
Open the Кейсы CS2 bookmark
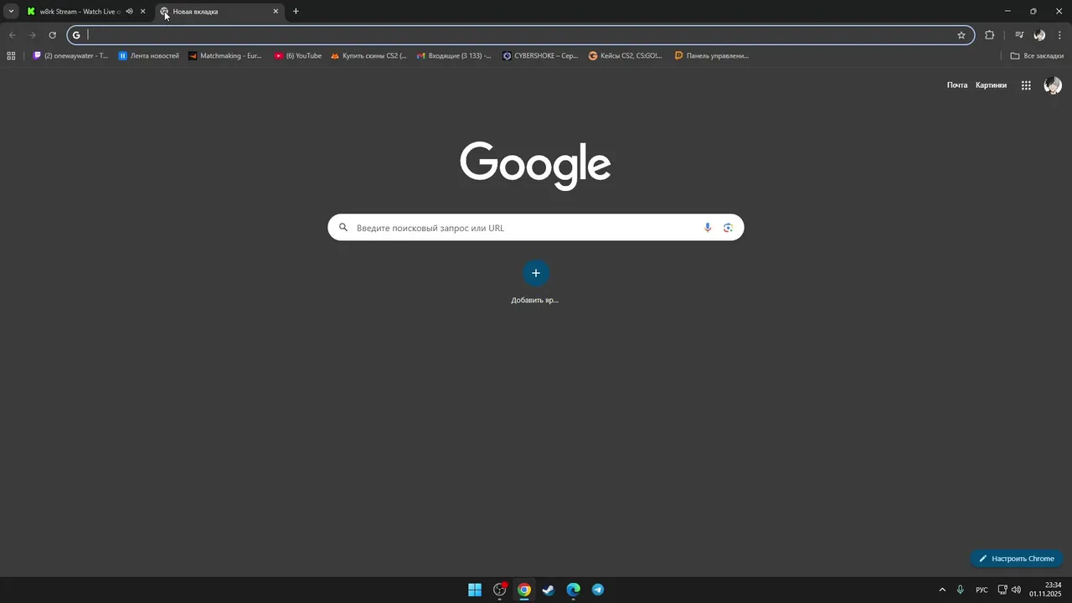click(x=626, y=56)
